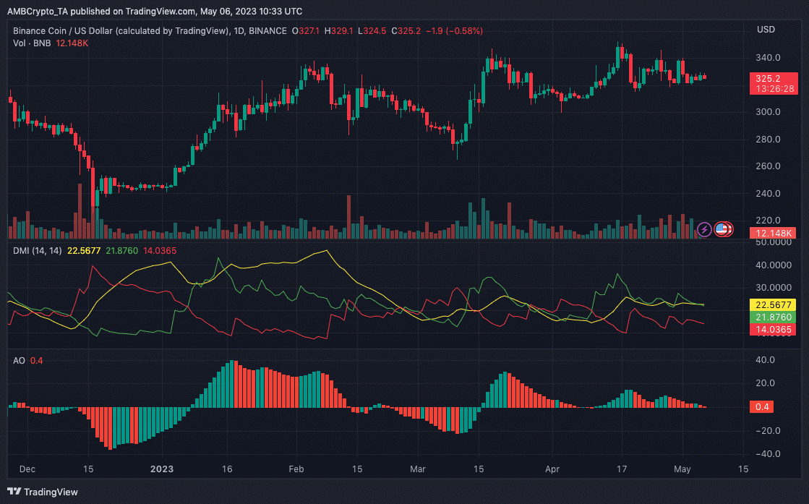The image size is (809, 504).
Task: Click the 280.0 price axis label
Action: (x=768, y=140)
